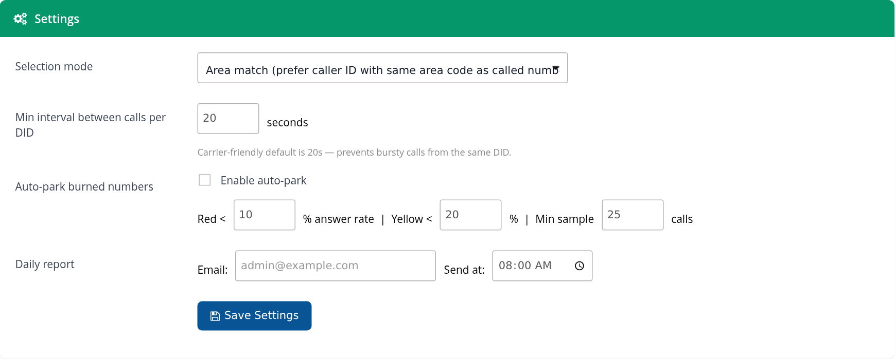The height and width of the screenshot is (359, 895).
Task: Click the 'Settings' header title
Action: pos(57,19)
